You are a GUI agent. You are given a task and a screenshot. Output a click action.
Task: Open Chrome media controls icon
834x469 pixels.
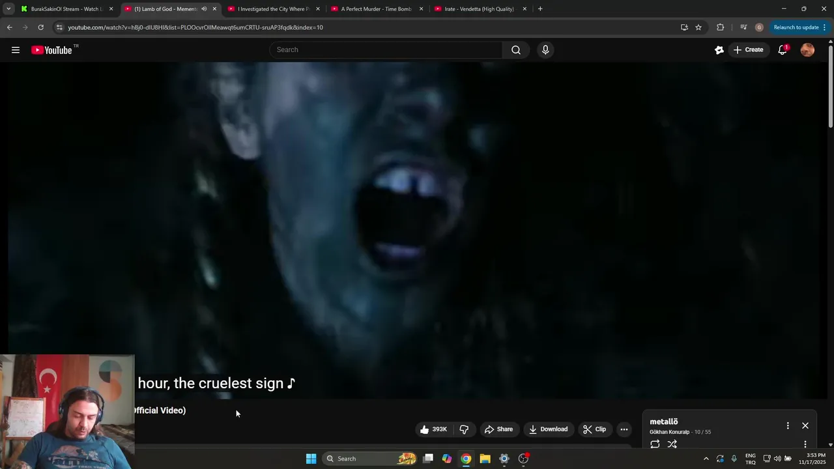pos(743,27)
